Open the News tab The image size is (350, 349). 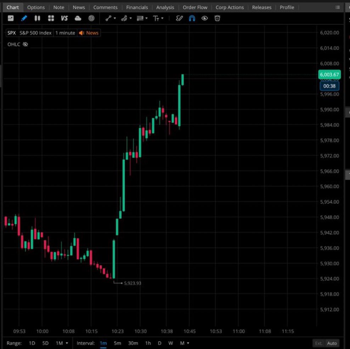(x=79, y=7)
